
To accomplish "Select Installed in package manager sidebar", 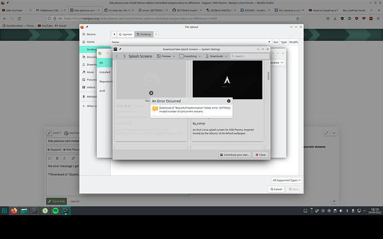I will (x=104, y=72).
